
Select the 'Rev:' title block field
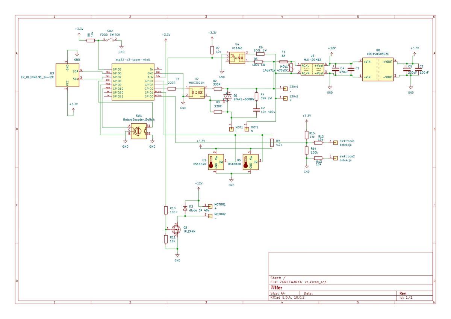[403, 293]
